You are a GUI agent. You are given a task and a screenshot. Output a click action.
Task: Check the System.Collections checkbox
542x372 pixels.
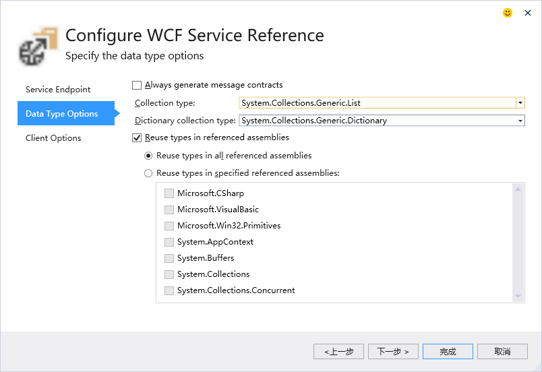pyautogui.click(x=169, y=274)
